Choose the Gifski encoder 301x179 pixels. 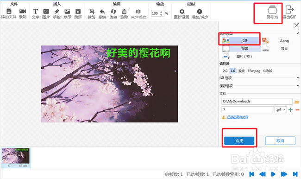click(x=267, y=71)
